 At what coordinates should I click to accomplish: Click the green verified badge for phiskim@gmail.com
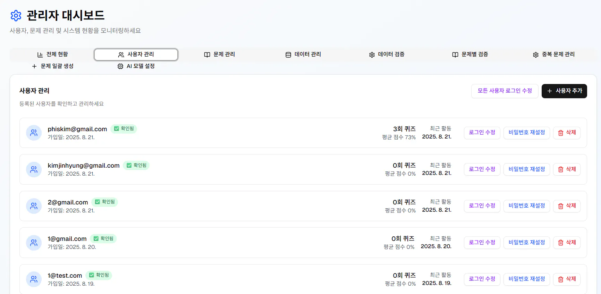124,129
